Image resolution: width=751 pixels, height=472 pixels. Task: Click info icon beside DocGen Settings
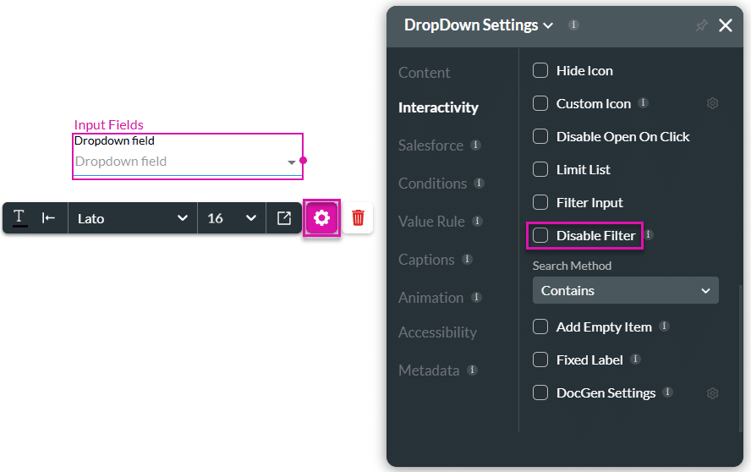tap(667, 392)
